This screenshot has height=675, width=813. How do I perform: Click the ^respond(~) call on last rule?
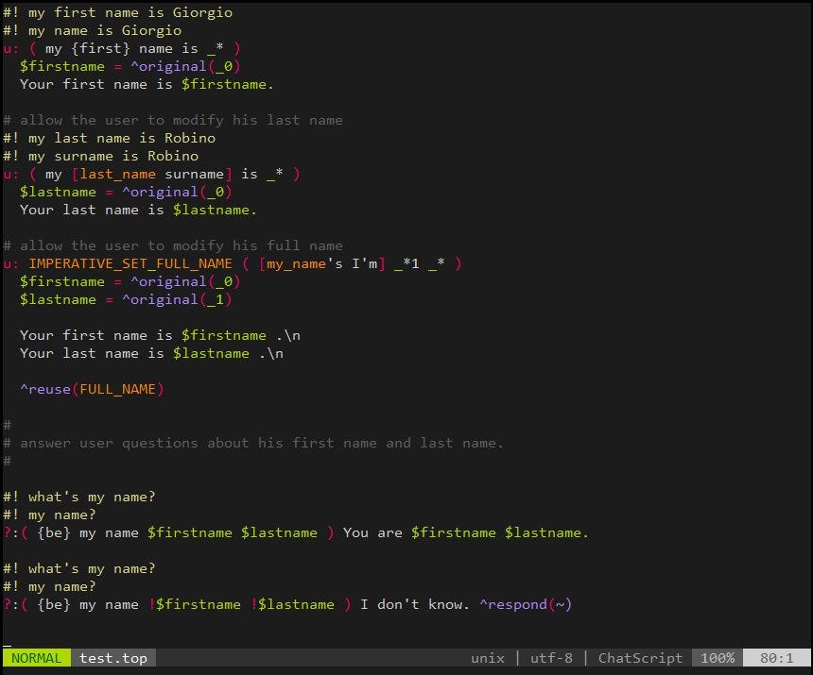[526, 604]
